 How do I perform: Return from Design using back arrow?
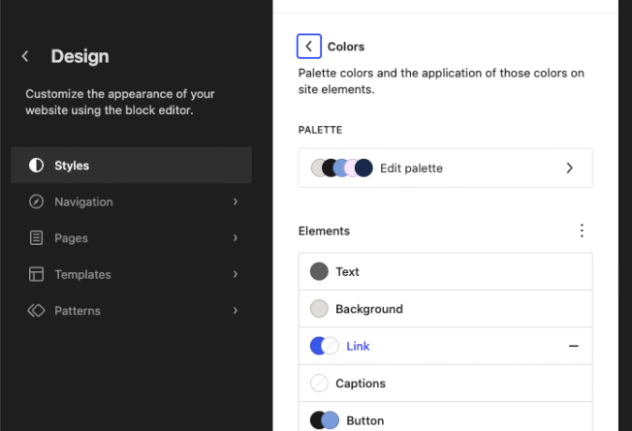[25, 57]
